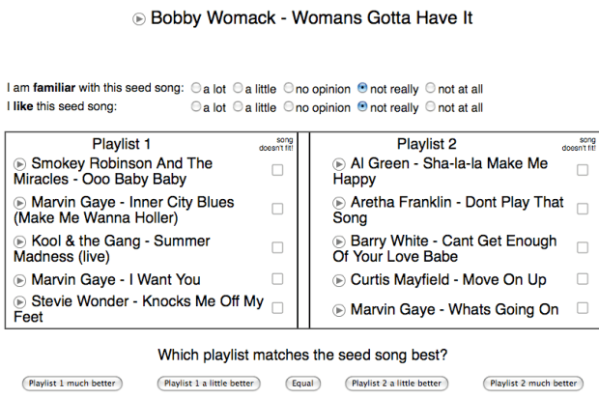Play Al Green Sha-la-la Make Me Happy
This screenshot has width=599, height=398.
[339, 164]
